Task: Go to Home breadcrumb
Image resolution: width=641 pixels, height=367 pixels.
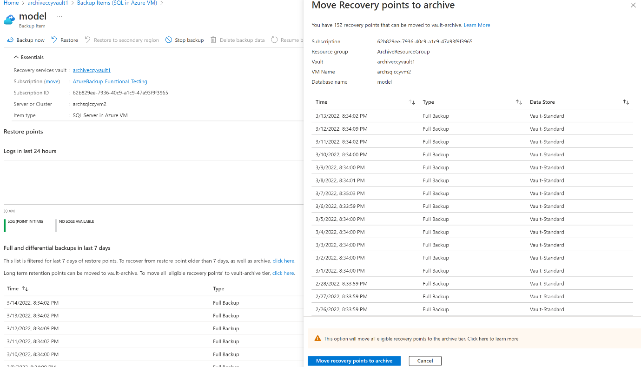Action: click(x=11, y=3)
